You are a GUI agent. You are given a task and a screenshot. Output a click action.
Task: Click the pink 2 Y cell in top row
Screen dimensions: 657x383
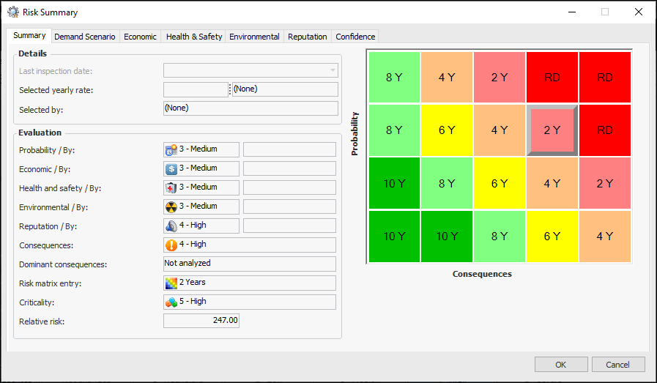tap(500, 77)
